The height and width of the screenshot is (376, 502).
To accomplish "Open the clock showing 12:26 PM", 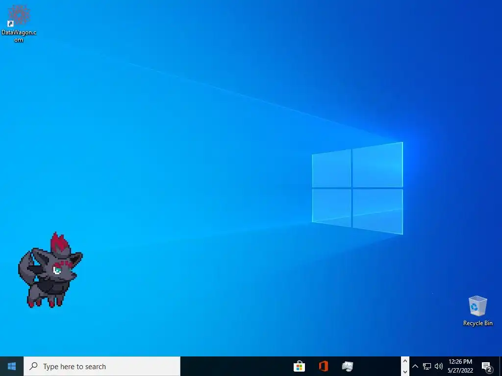I will pyautogui.click(x=460, y=366).
